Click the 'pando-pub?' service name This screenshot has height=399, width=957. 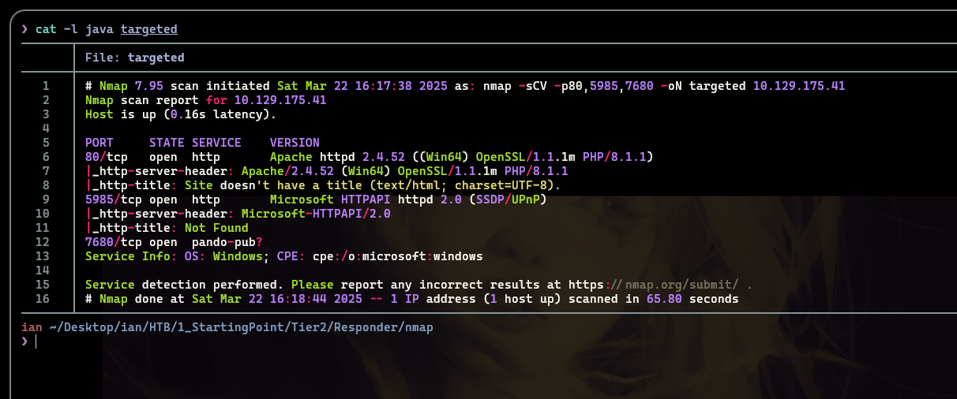[x=227, y=242]
